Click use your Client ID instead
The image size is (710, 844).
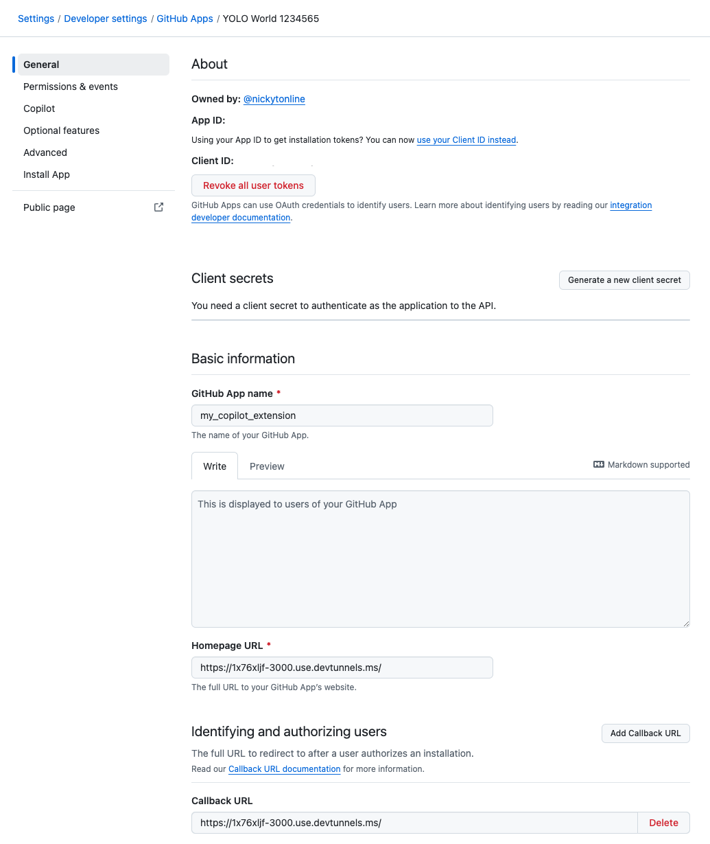point(466,140)
